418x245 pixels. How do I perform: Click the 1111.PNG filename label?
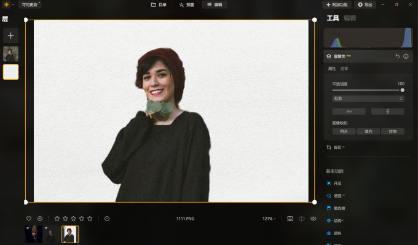click(x=185, y=219)
